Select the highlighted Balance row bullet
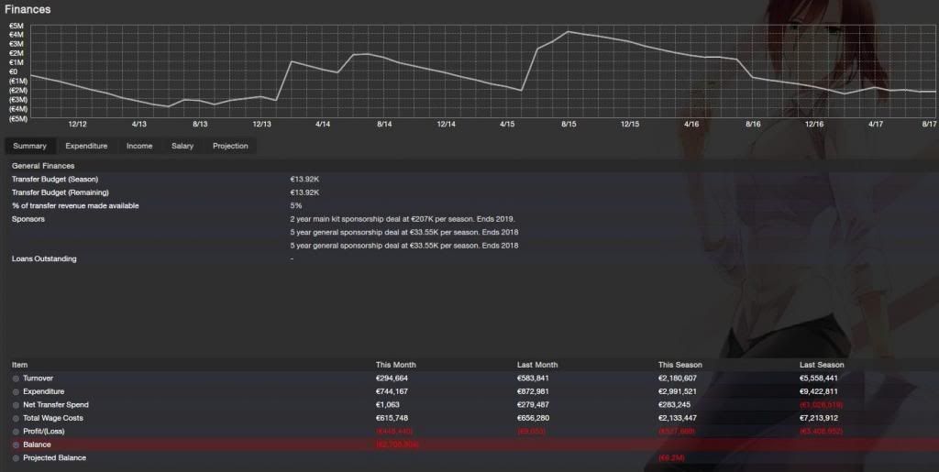Viewport: 939px width, 472px height. click(17, 445)
